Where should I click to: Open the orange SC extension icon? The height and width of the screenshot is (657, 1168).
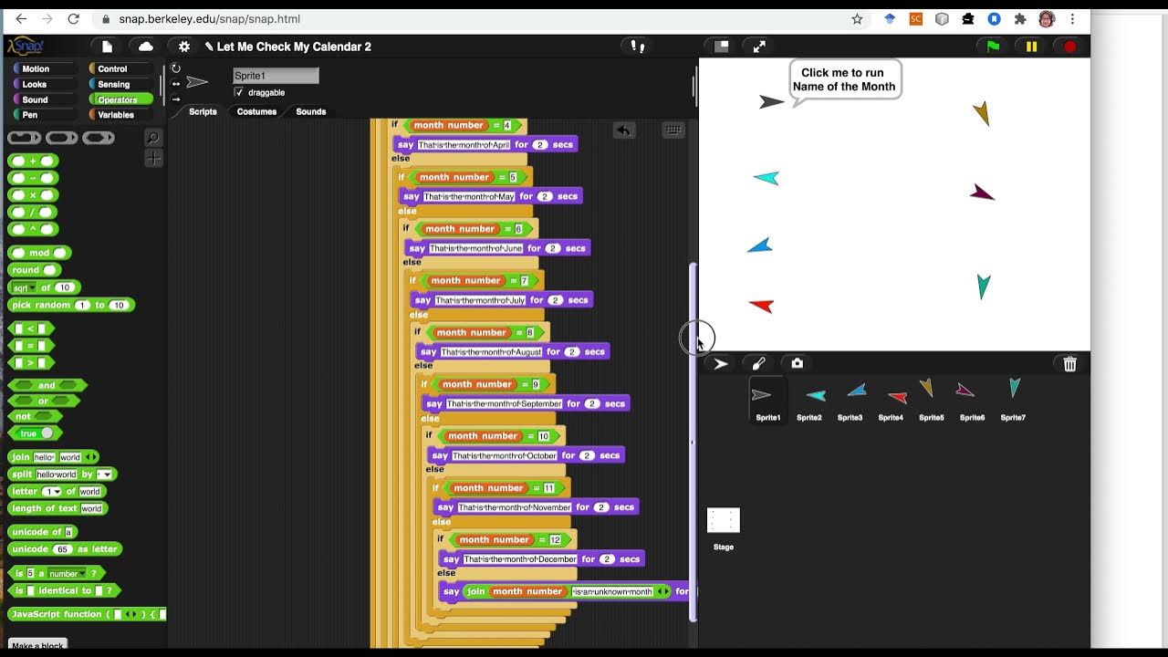[x=916, y=19]
